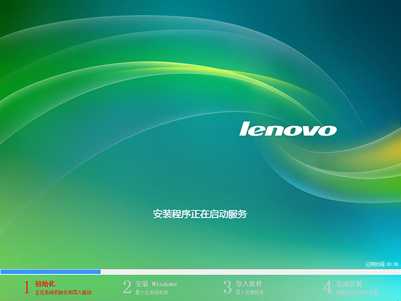
Task: Select the 初始化 step title
Action: pyautogui.click(x=45, y=284)
